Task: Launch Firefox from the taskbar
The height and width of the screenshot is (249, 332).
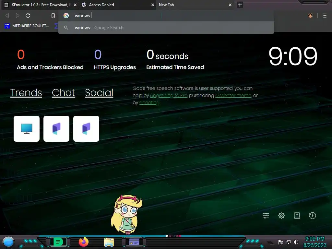Action: [x=84, y=242]
